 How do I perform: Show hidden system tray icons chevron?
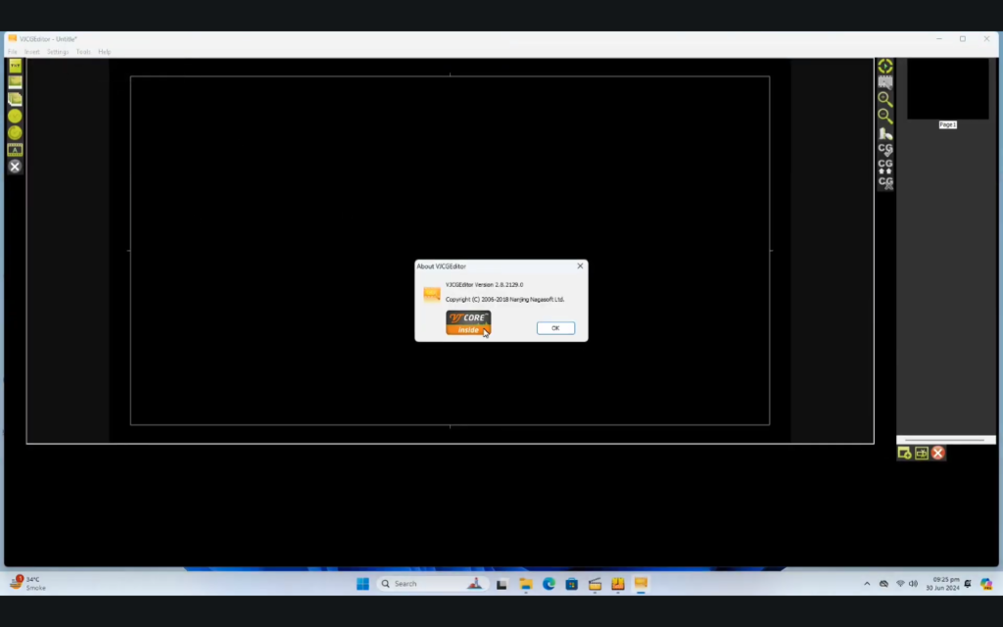(867, 584)
